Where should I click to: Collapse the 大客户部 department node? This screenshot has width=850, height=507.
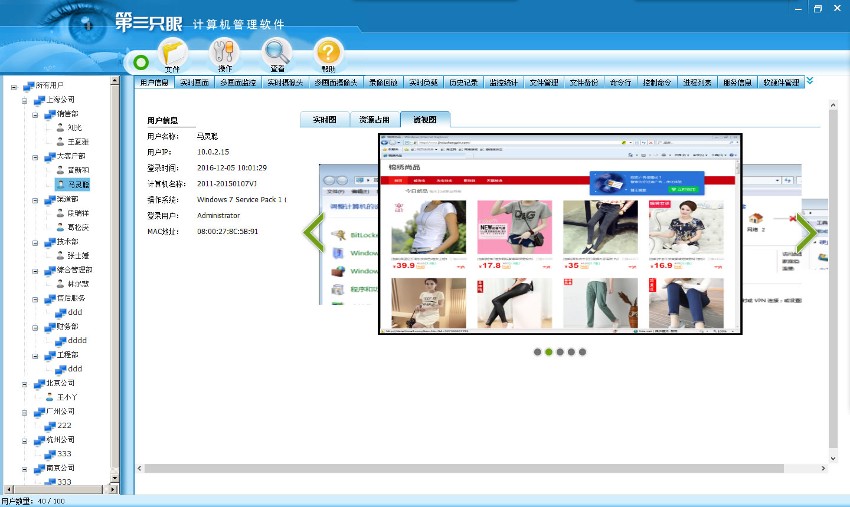(35, 157)
